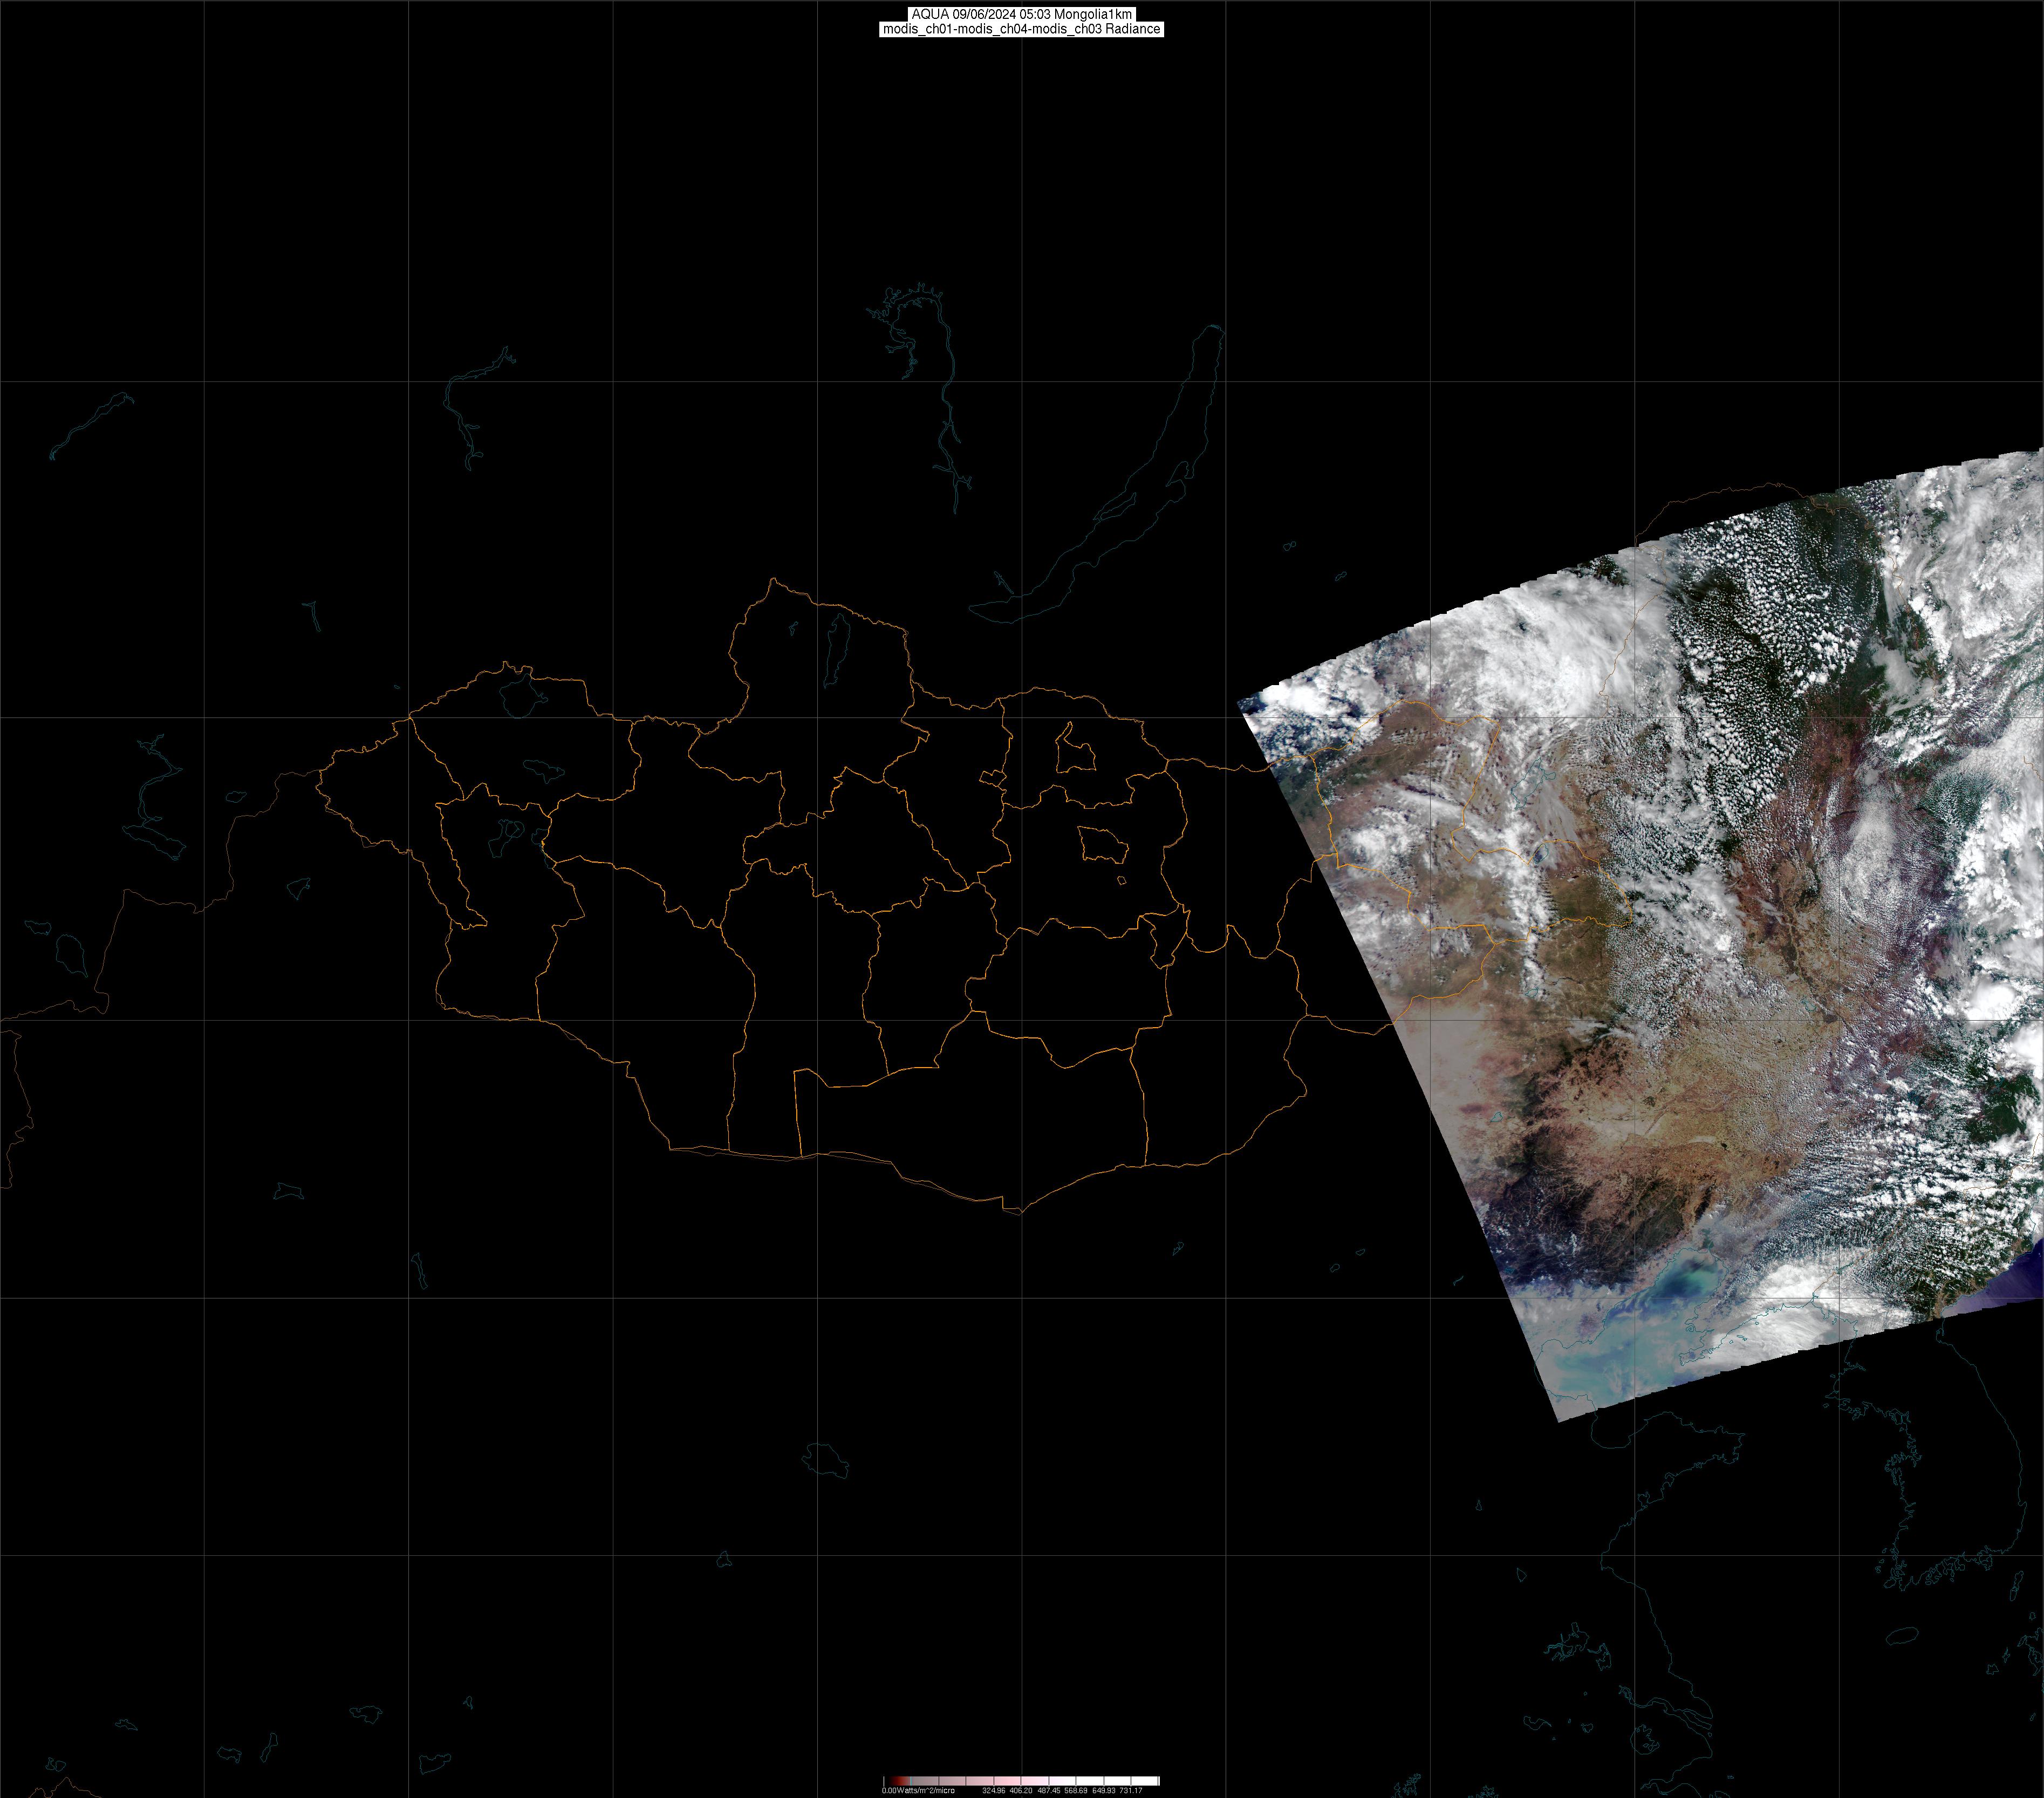This screenshot has width=2044, height=1798.
Task: Click the modis_ch01-modis_ch04-modis_ch03 Radiance label
Action: point(1021,29)
